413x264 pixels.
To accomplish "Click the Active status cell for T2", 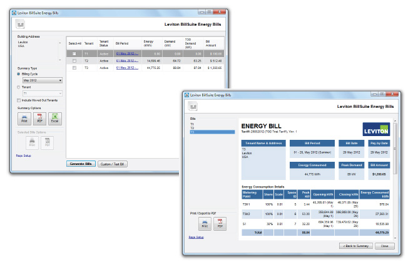I will point(104,61).
